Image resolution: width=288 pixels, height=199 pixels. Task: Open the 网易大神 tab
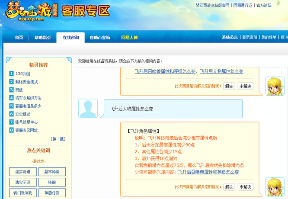[x=129, y=38]
